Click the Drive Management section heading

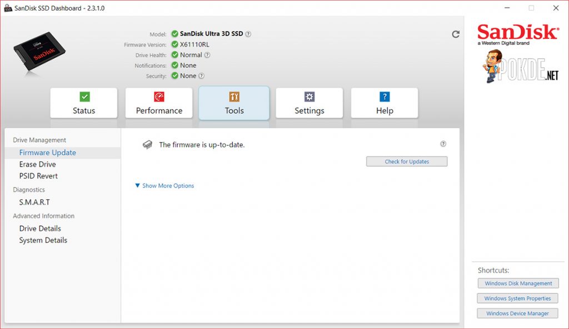pyautogui.click(x=39, y=140)
